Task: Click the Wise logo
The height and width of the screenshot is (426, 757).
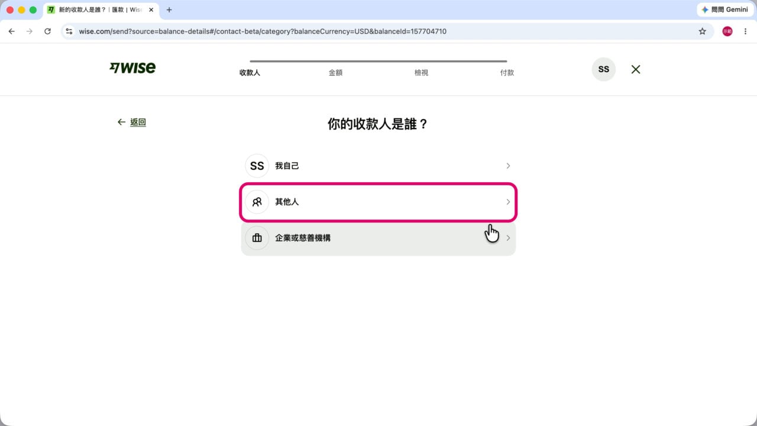Action: pos(132,68)
